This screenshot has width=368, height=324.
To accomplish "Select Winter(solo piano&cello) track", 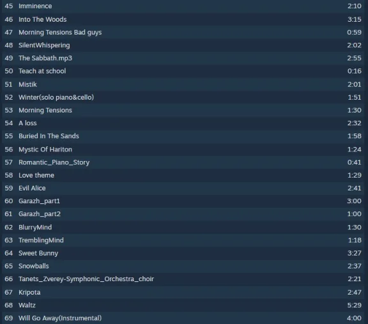I will click(183, 97).
